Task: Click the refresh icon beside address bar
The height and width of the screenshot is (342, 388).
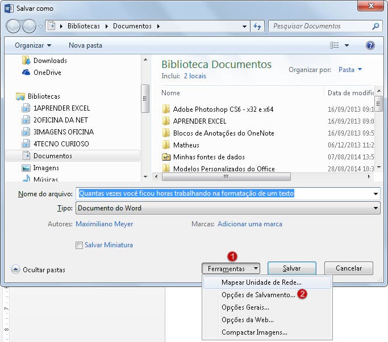Action: pyautogui.click(x=257, y=26)
